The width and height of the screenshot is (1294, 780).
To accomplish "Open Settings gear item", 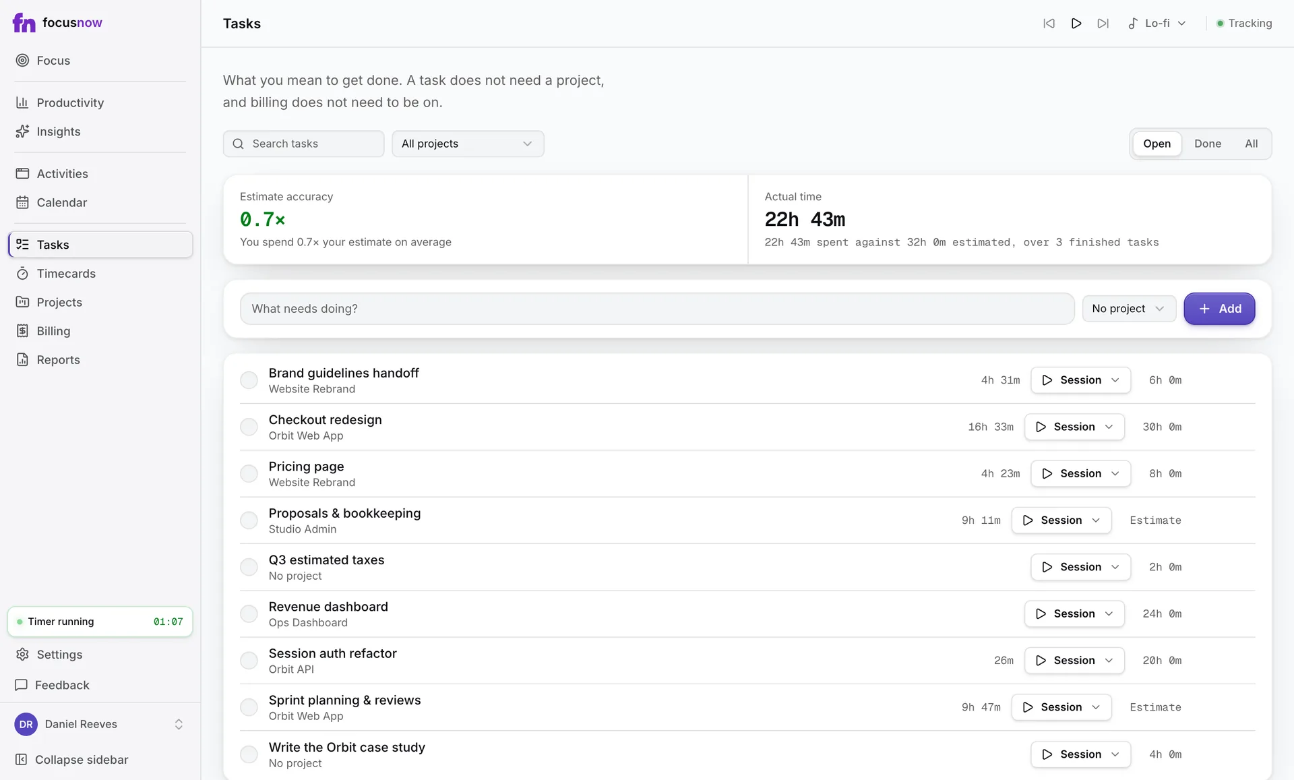I will (100, 655).
